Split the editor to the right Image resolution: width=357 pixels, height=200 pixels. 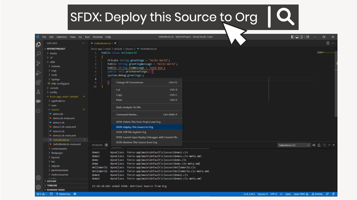[328, 43]
